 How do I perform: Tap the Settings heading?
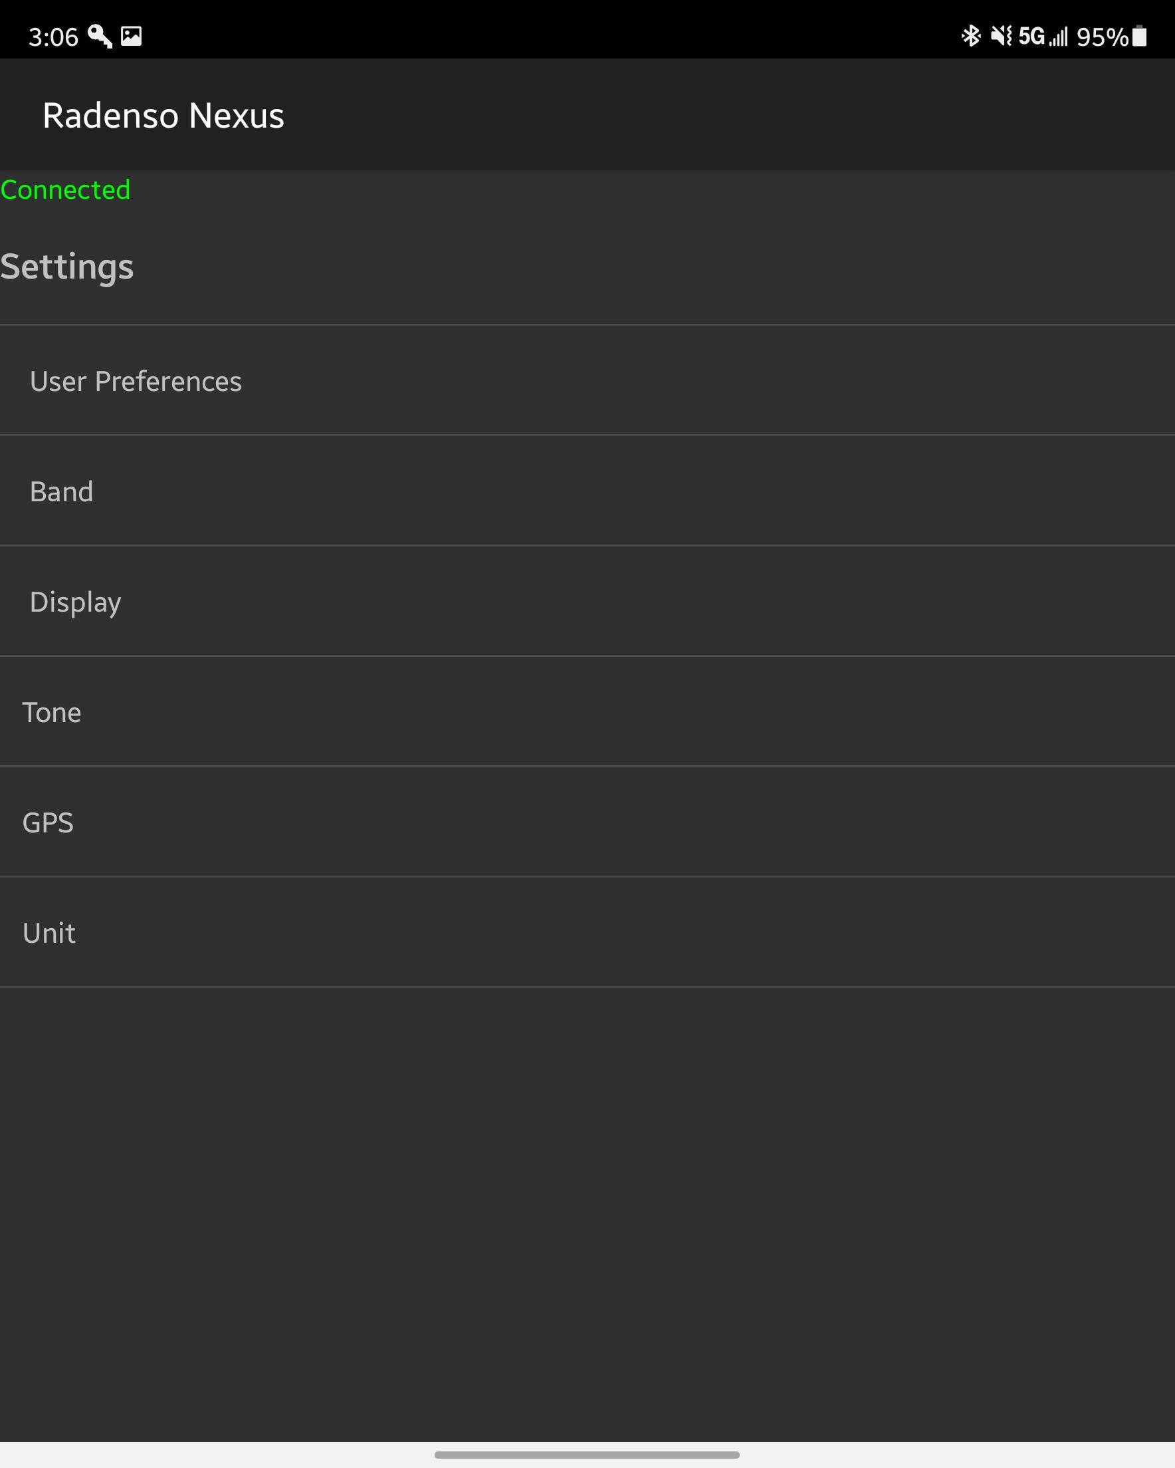[x=66, y=266]
